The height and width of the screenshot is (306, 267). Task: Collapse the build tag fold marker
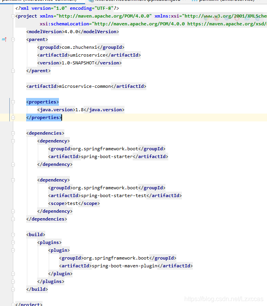click(13, 235)
